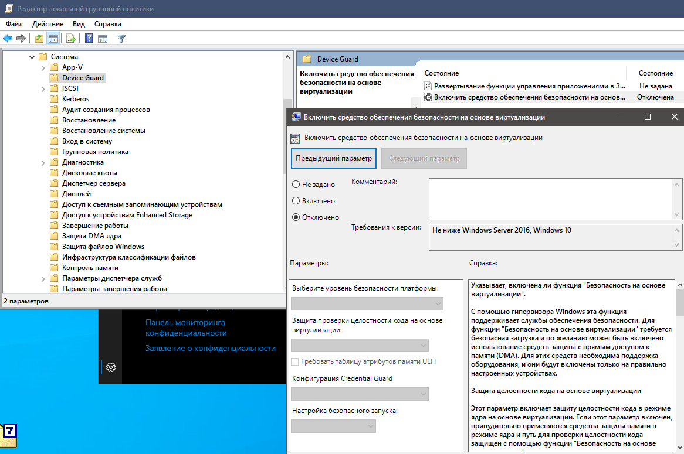Select 'Развертывание функции управления приложениями' row

tap(529, 86)
